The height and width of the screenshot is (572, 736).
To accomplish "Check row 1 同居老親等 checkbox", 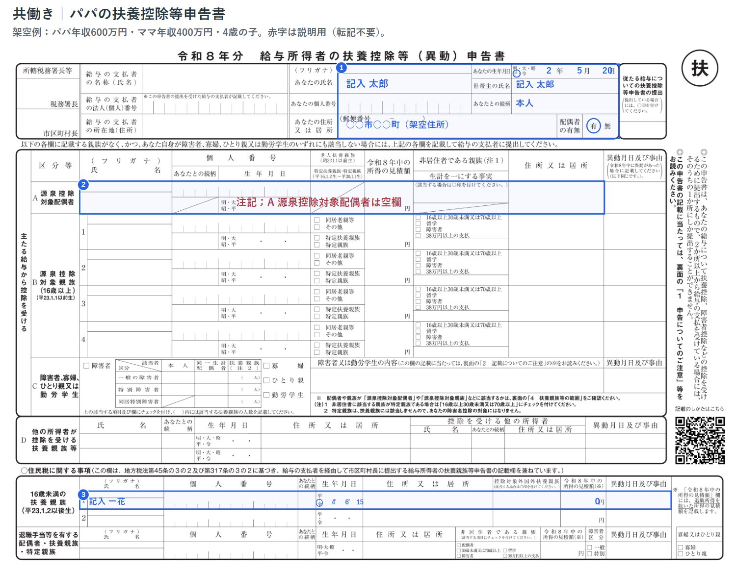I will point(317,220).
